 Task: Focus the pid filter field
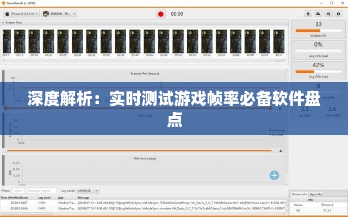(18, 190)
